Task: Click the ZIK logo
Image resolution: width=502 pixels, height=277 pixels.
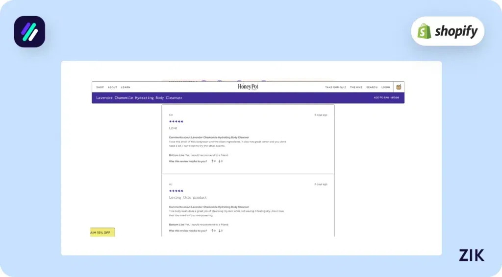Action: 471,255
